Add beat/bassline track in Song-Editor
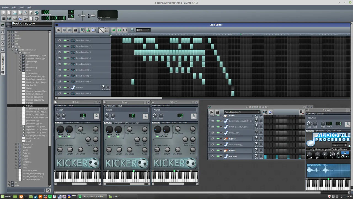The height and width of the screenshot is (199, 353). tap(82, 30)
